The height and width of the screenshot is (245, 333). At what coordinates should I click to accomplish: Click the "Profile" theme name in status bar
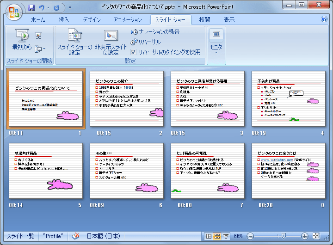pyautogui.click(x=53, y=236)
